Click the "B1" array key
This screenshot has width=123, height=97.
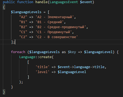coord(23,22)
